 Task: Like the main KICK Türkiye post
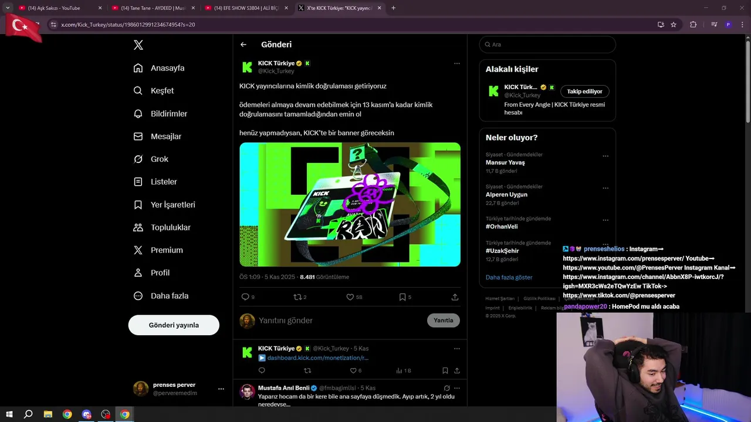click(350, 297)
